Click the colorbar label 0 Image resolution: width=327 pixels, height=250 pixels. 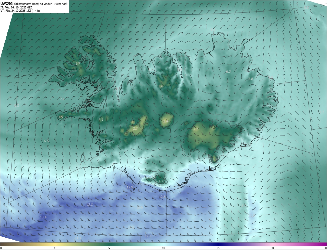pos(1,248)
